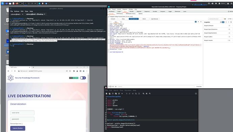The image size is (233, 132).
Task: Toggle the Intercept is on button
Action: click(134, 19)
